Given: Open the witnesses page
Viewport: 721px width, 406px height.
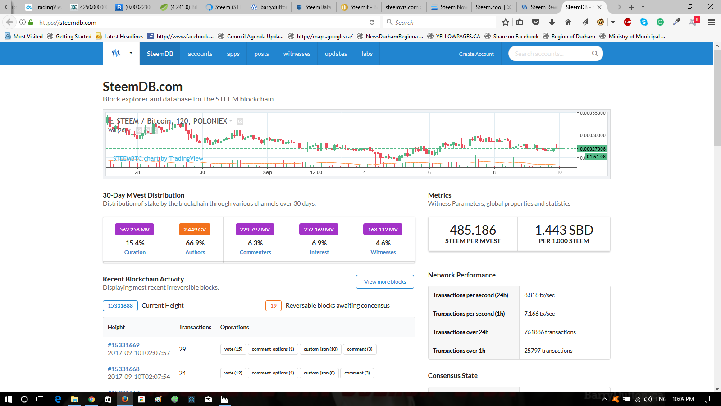Looking at the screenshot, I should pos(297,54).
